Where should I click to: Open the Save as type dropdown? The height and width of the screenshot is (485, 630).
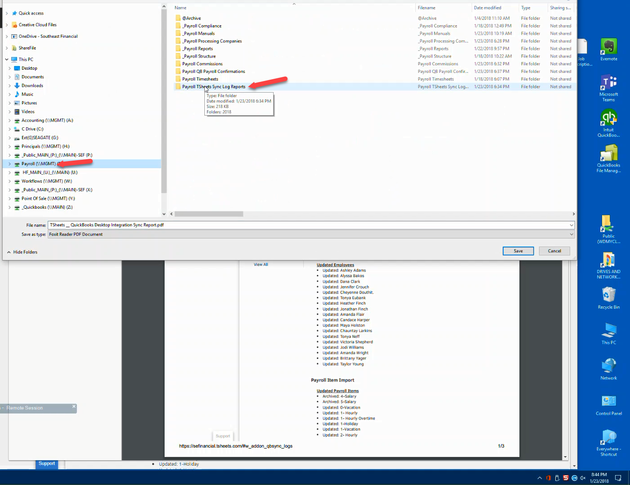point(571,234)
